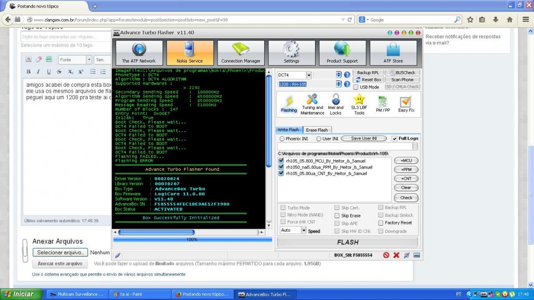534x300 pixels.
Task: Select the Phoenix INI radio button
Action: [x=282, y=139]
